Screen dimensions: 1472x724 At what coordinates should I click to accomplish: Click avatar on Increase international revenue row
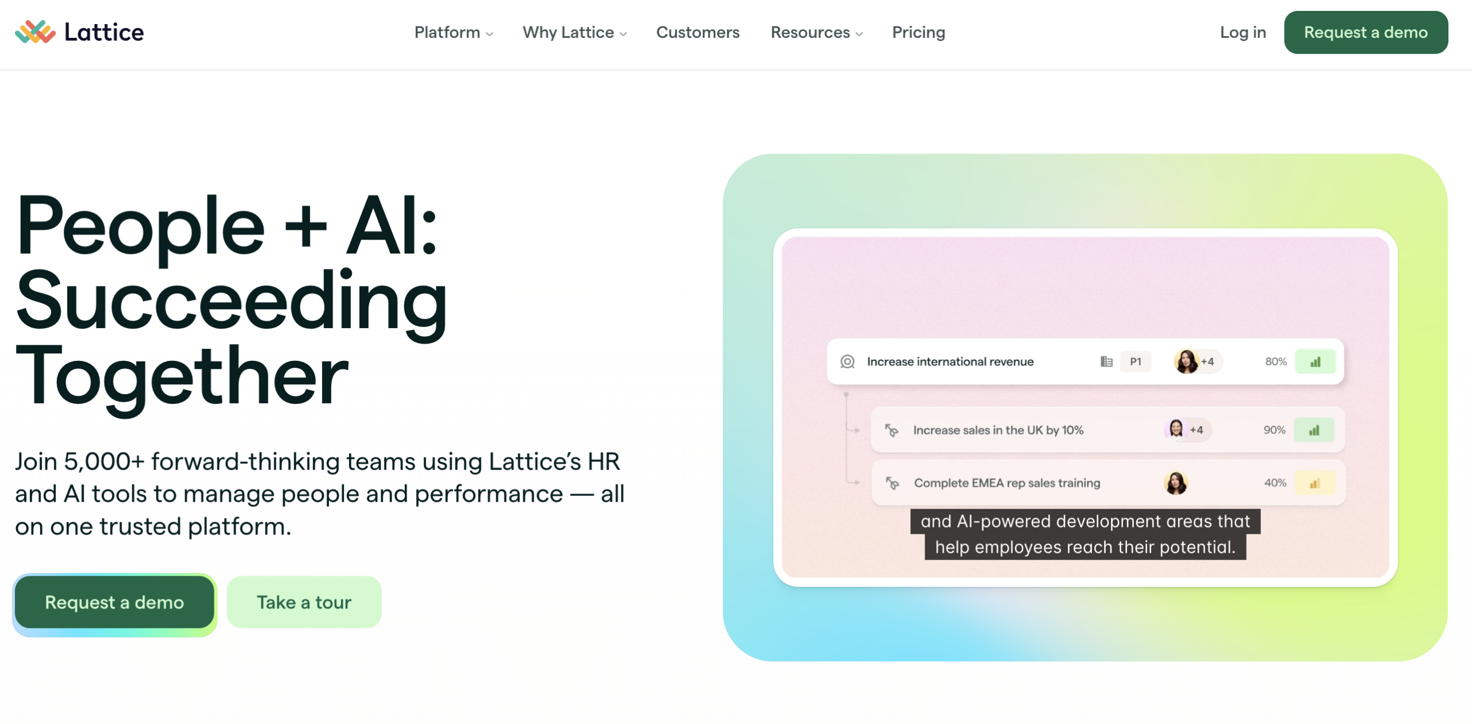(x=1186, y=361)
